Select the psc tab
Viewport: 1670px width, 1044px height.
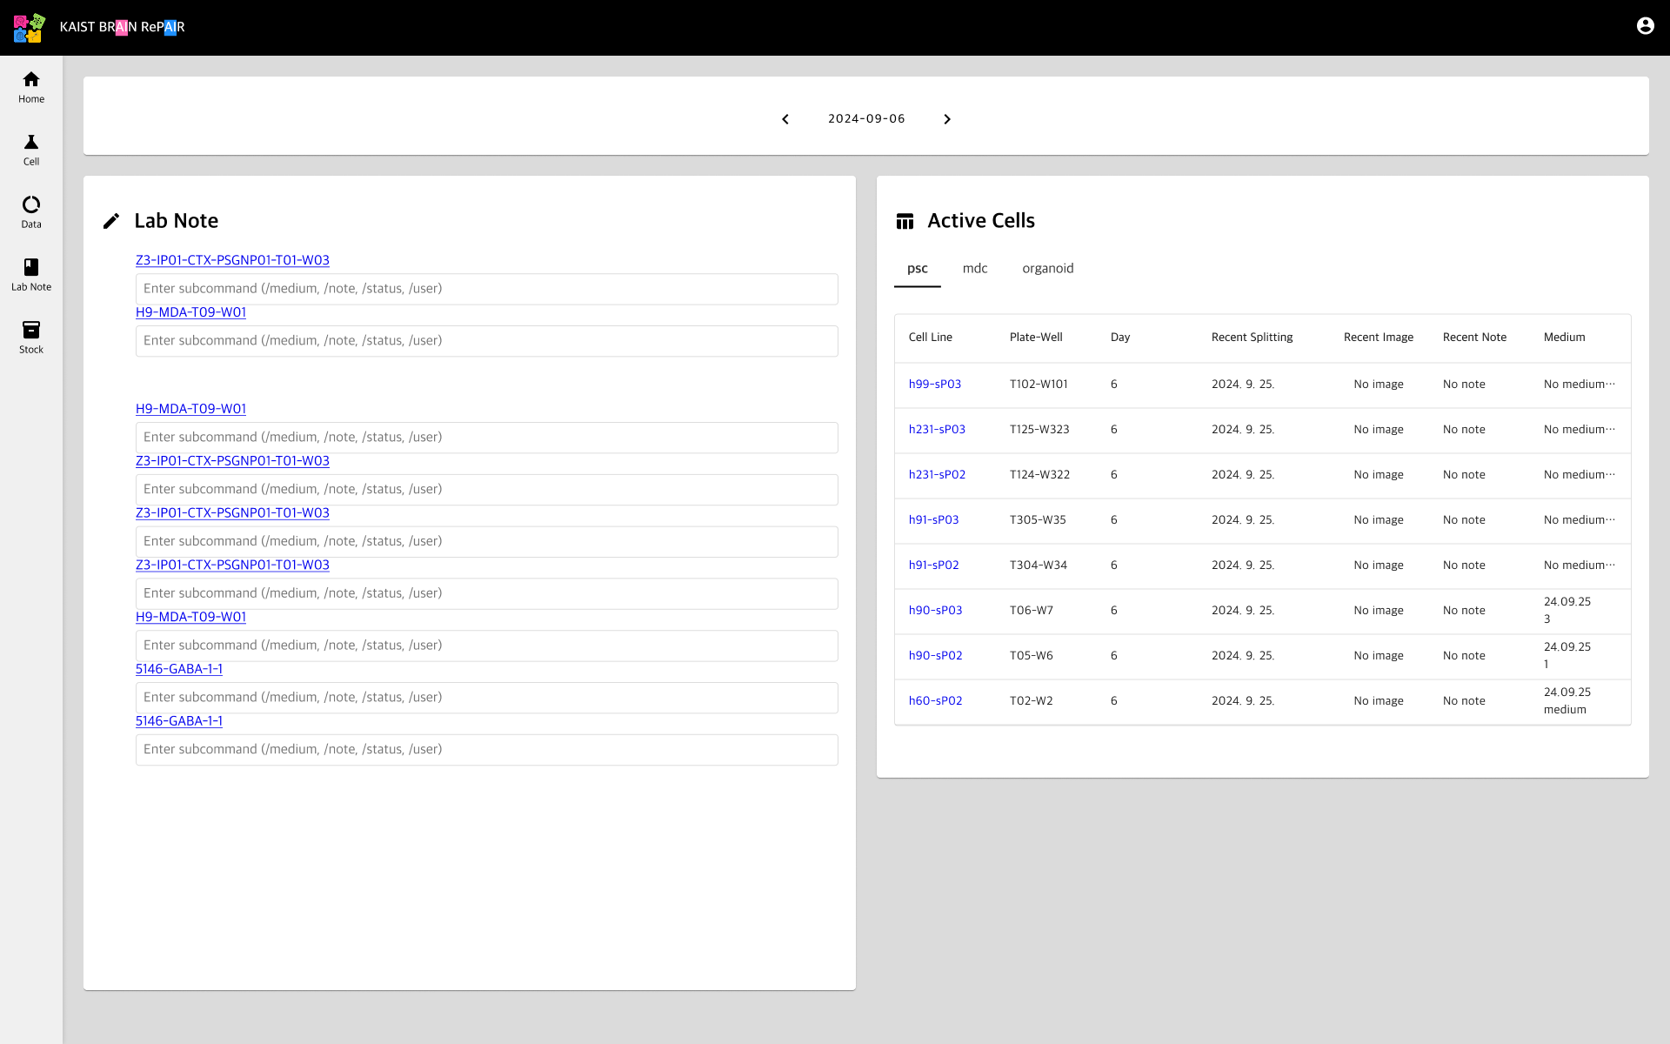[917, 269]
